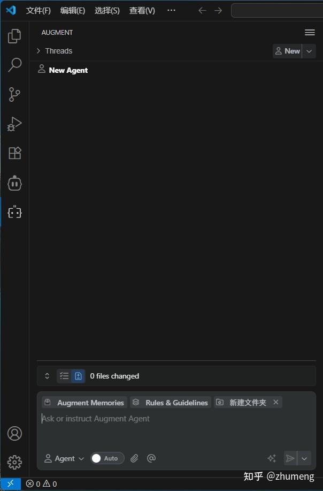The image size is (323, 491).
Task: Toggle the file changes view button
Action: pos(78,376)
